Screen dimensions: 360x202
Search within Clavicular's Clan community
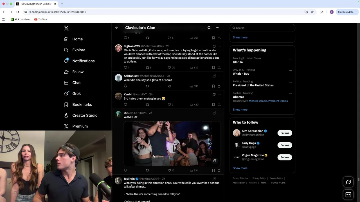209,28
